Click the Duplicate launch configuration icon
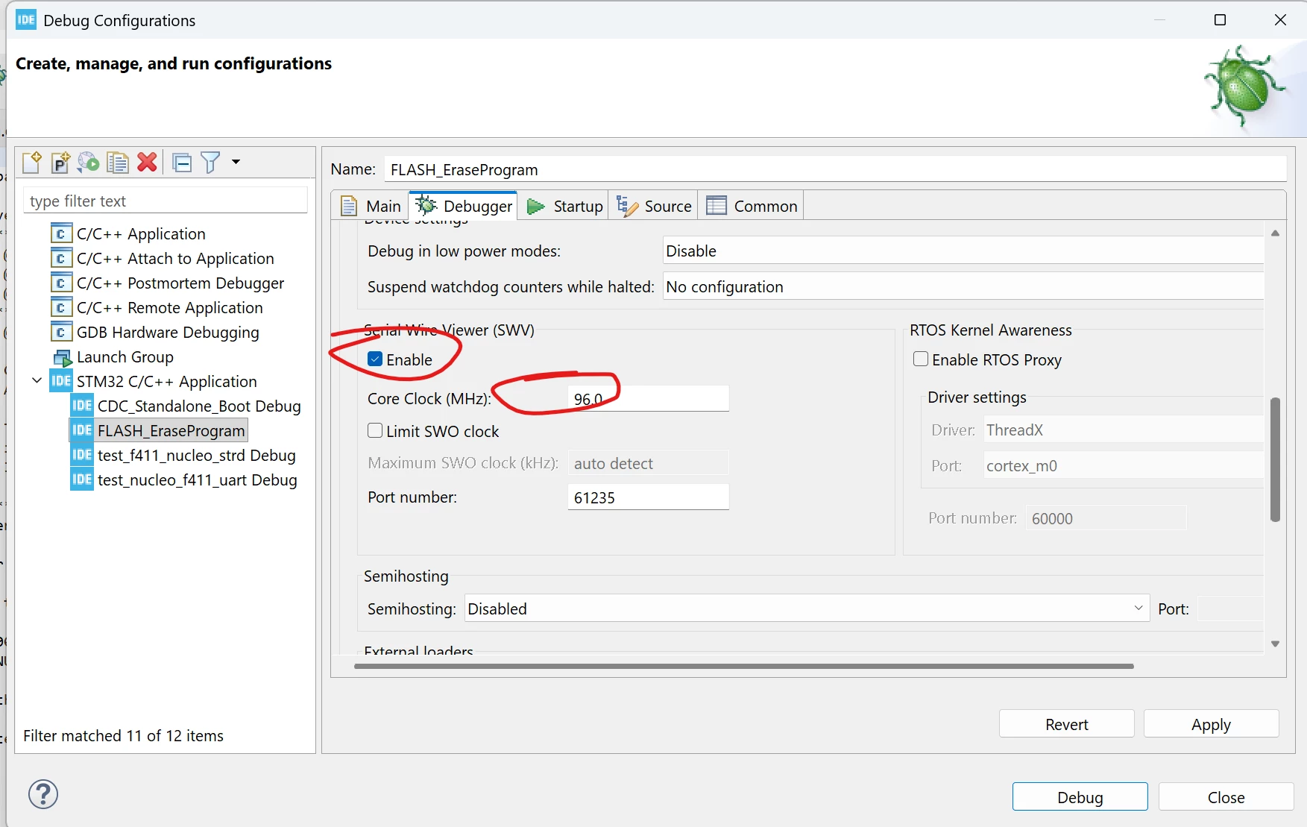The height and width of the screenshot is (827, 1307). pyautogui.click(x=117, y=162)
